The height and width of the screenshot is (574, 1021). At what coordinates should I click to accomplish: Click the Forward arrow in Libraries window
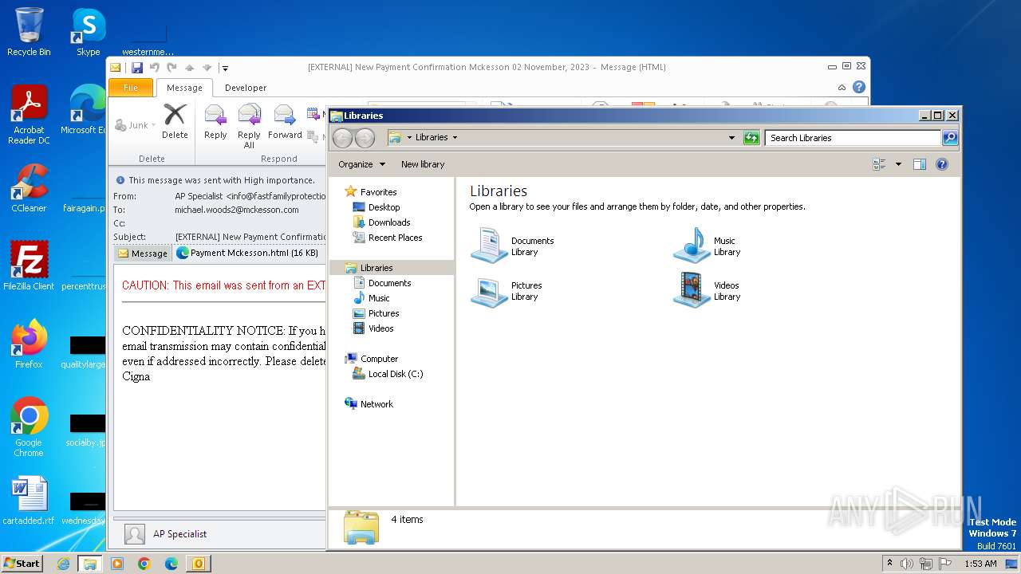365,138
